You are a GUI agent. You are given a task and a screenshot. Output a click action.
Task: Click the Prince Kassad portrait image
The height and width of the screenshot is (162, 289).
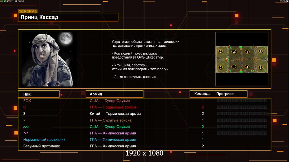47,59
